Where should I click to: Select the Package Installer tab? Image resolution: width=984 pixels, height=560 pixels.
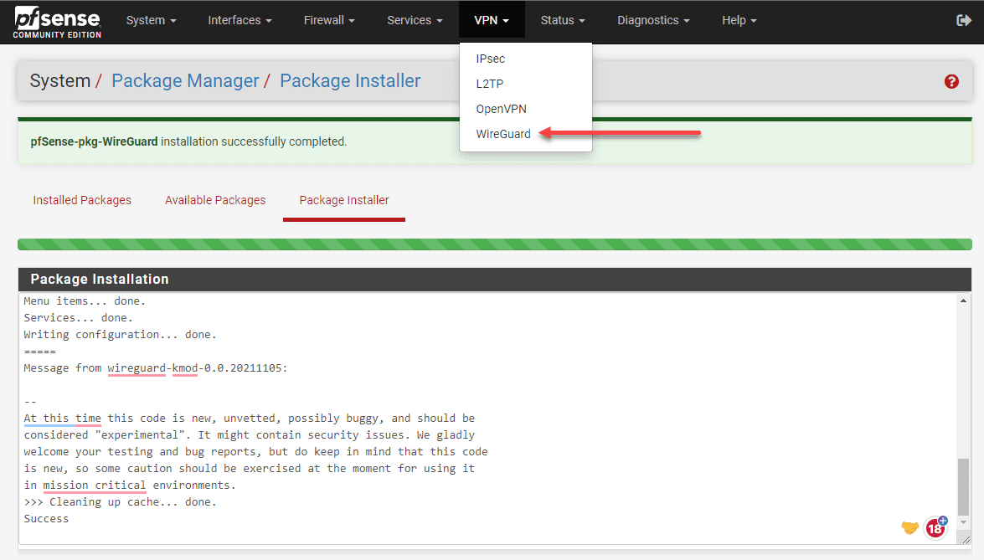tap(344, 200)
